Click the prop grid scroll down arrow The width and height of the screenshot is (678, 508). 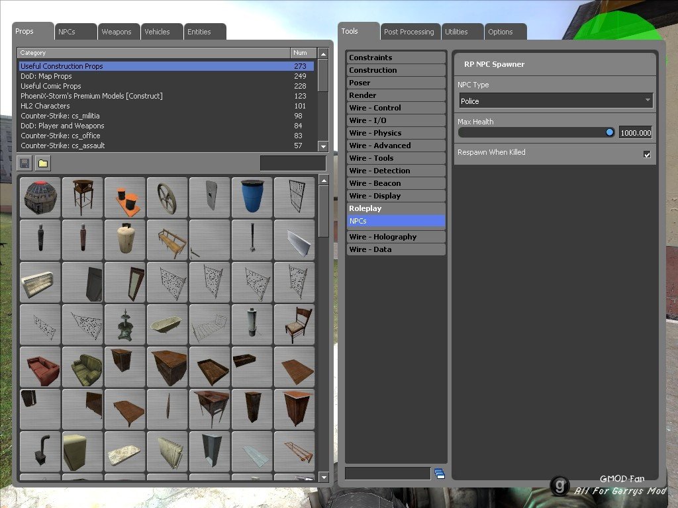point(323,477)
